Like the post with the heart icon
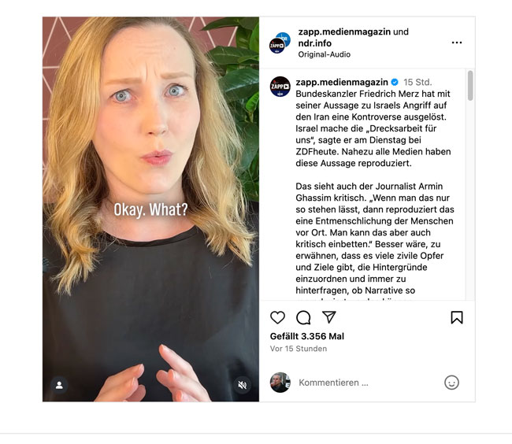 [277, 317]
